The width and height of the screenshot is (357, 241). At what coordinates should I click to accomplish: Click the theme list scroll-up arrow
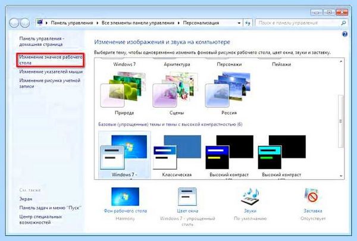click(341, 61)
